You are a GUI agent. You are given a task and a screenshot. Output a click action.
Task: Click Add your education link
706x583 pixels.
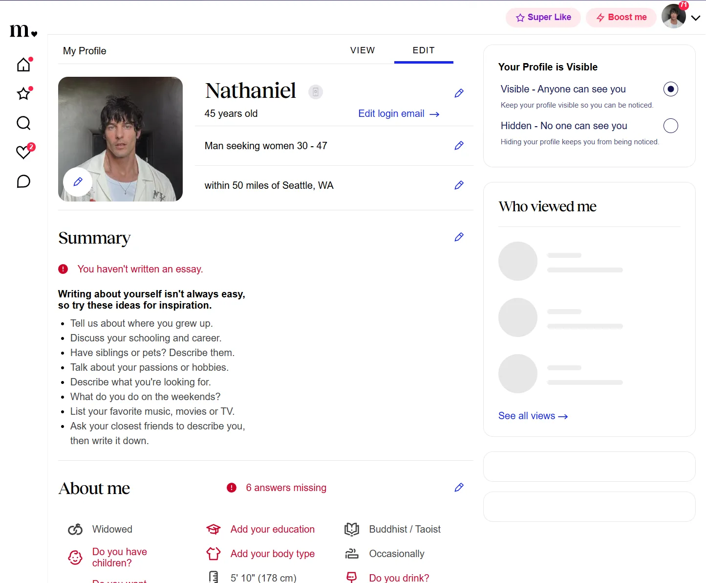pyautogui.click(x=273, y=529)
